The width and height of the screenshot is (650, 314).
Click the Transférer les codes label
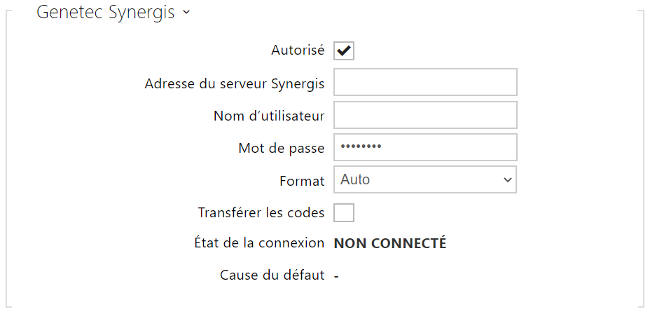coord(261,212)
